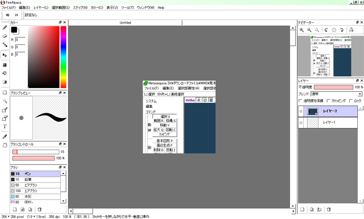Undock the ブラシプレビュー panel
Viewport: 364px width, 219px height.
(x=60, y=93)
